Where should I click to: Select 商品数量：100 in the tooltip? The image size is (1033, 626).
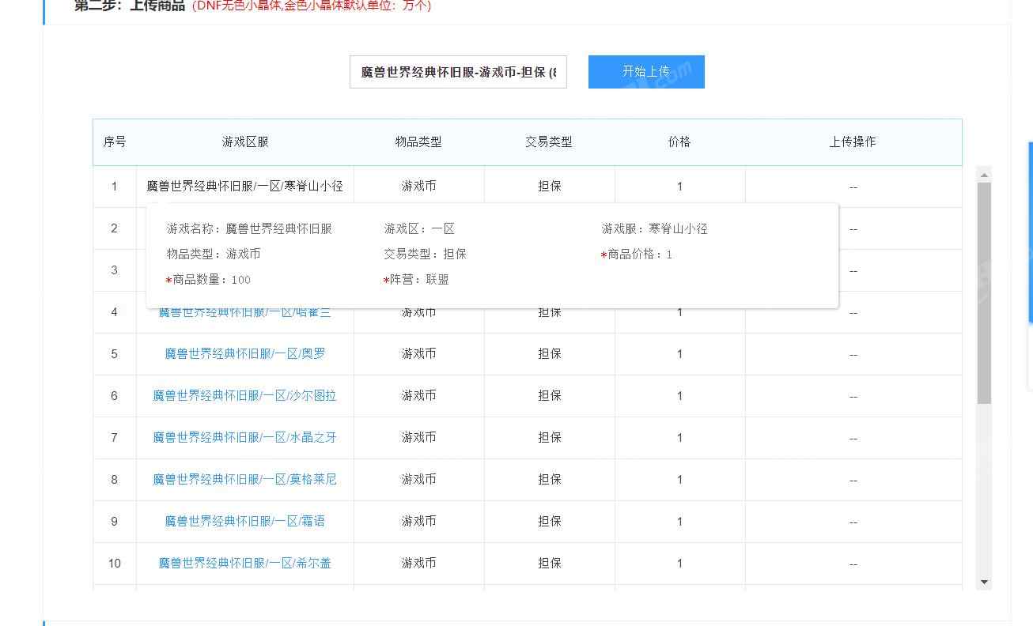click(x=208, y=280)
